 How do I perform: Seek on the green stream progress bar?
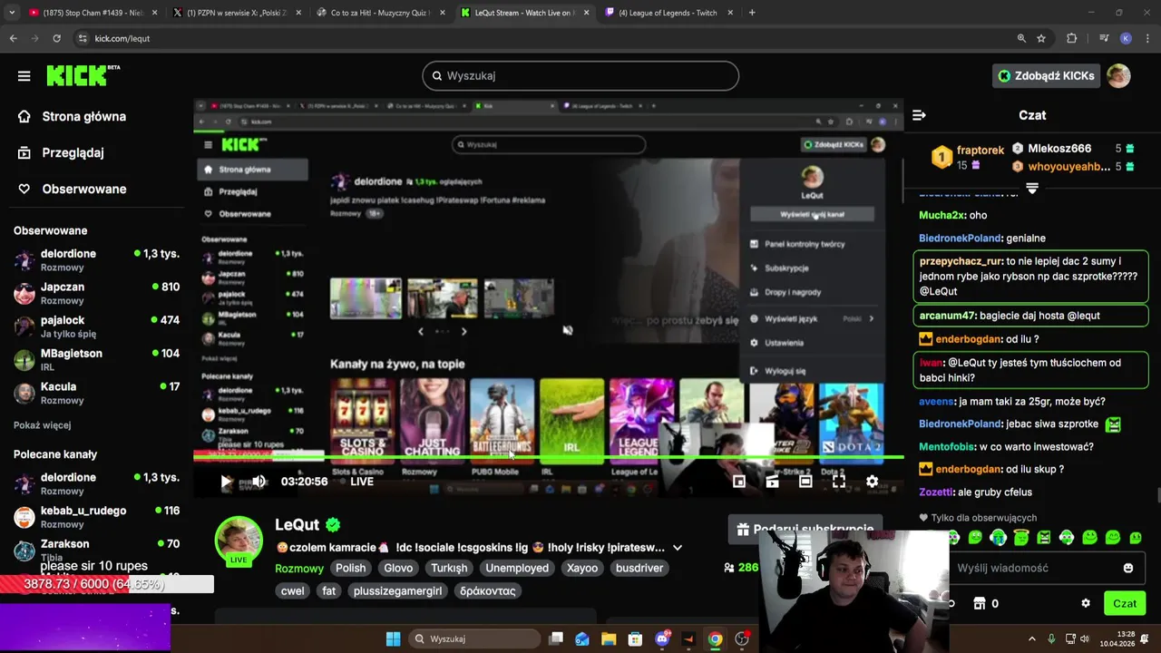(x=548, y=457)
